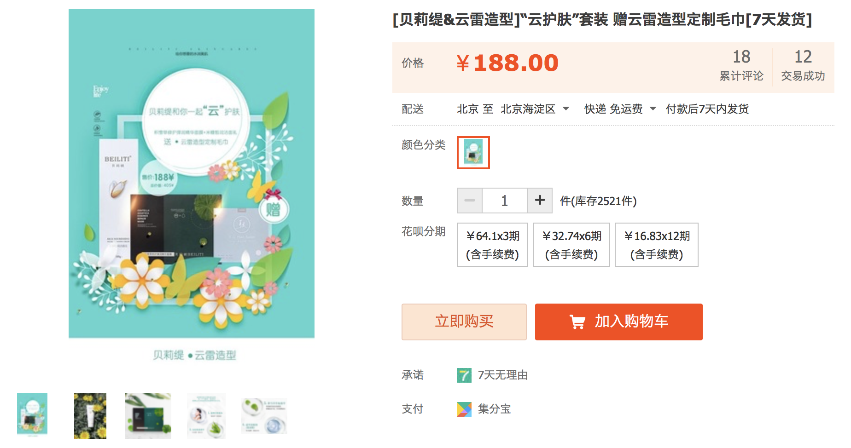The image size is (851, 448).
Task: Click the 加入购物车 add to cart button
Action: (x=618, y=322)
